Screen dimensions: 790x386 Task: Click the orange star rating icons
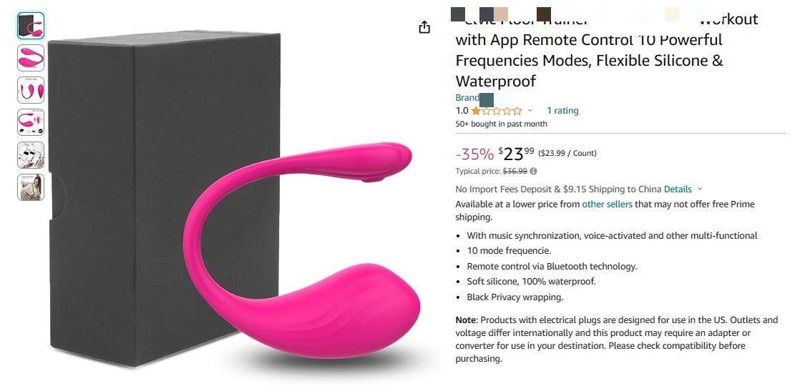pyautogui.click(x=497, y=111)
